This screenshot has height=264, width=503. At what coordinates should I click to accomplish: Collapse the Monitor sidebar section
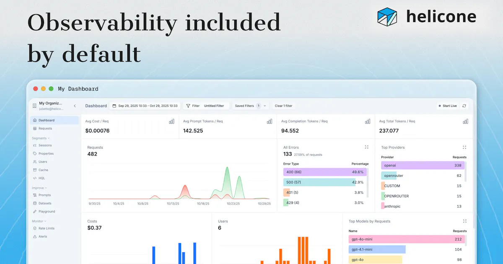pyautogui.click(x=39, y=221)
